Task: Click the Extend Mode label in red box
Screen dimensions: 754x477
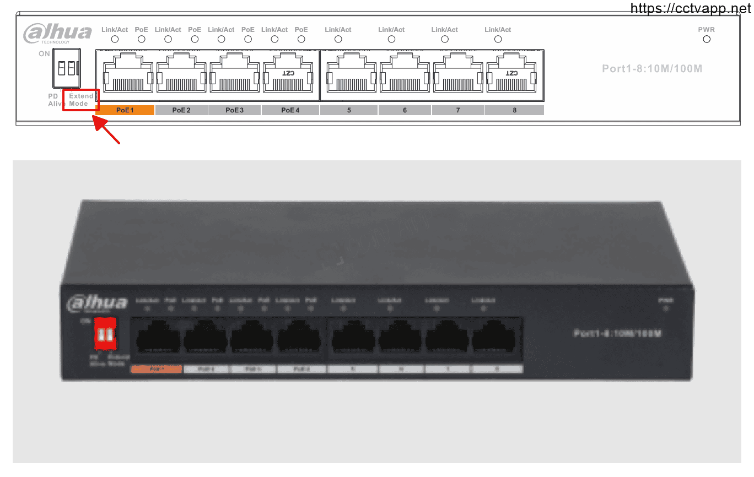Action: tap(80, 100)
